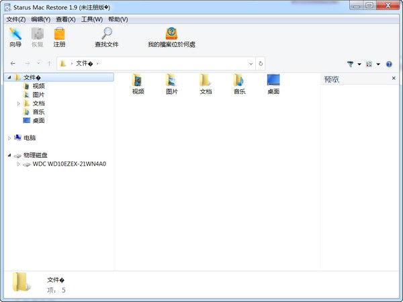Viewport: 403px width, 302px height.
Task: Click the app icon in title bar
Action: [7, 7]
